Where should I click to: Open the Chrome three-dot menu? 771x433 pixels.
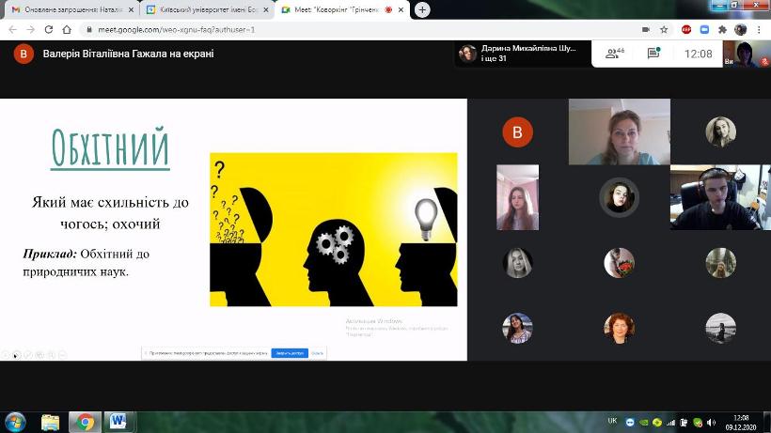pos(760,29)
